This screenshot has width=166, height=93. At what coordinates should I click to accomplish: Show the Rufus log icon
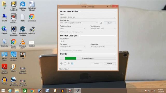[72, 64]
